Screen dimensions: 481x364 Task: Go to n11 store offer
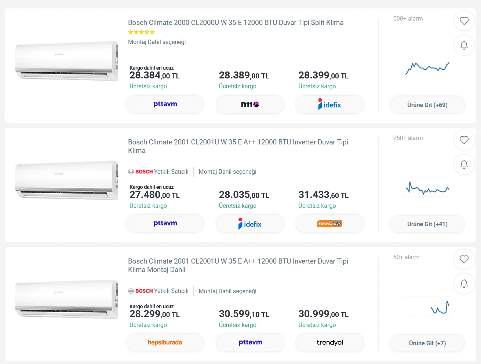coord(250,104)
